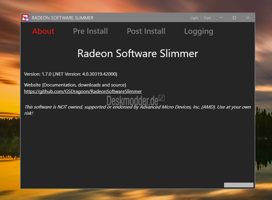Open the GSDragoon GitHub website link

tap(83, 91)
